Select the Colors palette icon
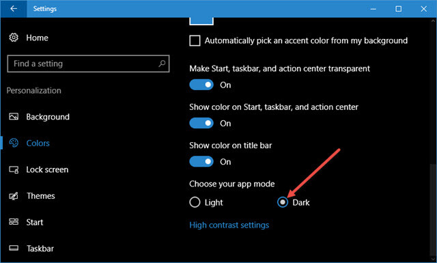 pyautogui.click(x=14, y=143)
